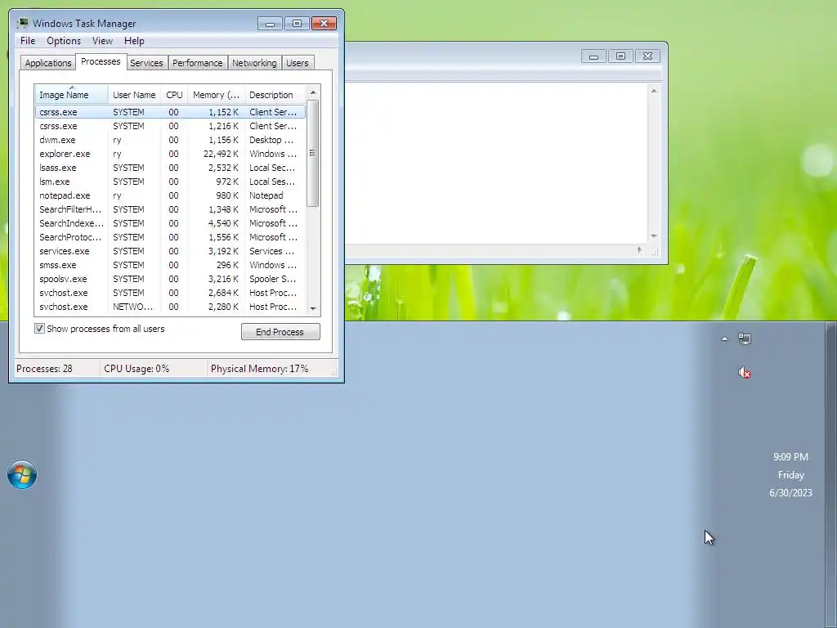This screenshot has width=837, height=628.
Task: Select the Processes tab
Action: click(x=101, y=61)
